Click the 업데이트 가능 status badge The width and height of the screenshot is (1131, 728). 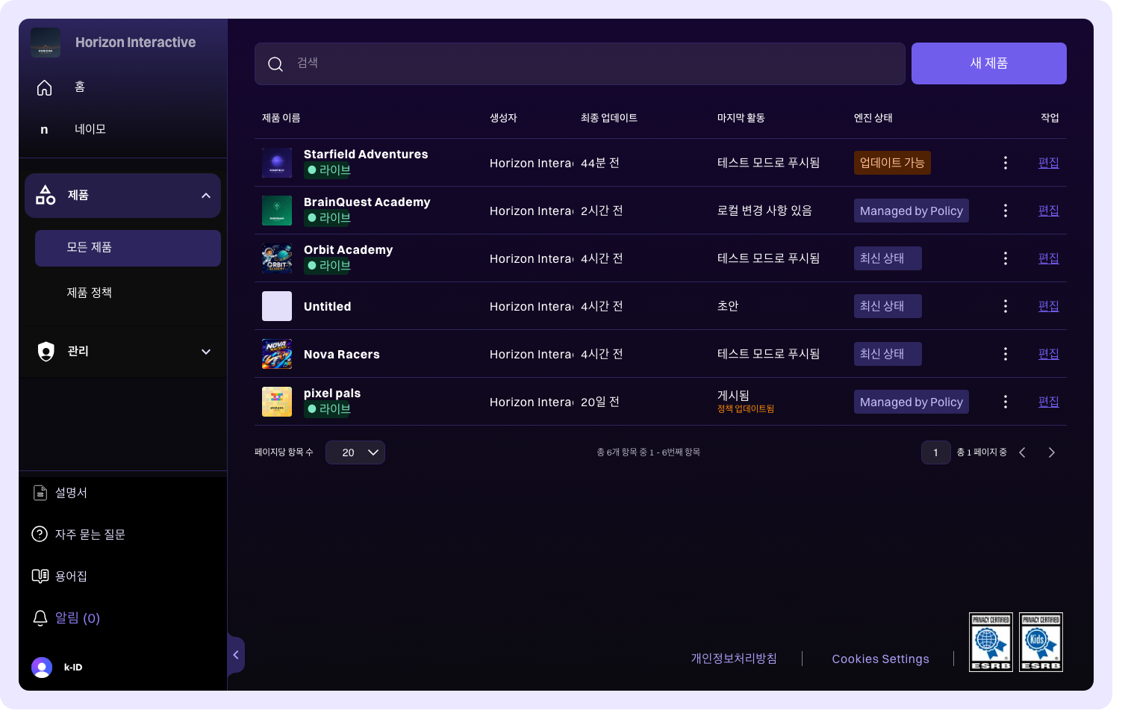[892, 163]
